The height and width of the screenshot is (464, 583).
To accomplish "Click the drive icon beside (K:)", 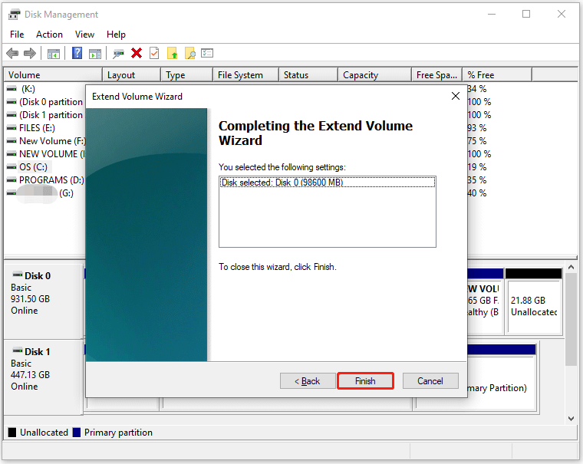I will (12, 89).
